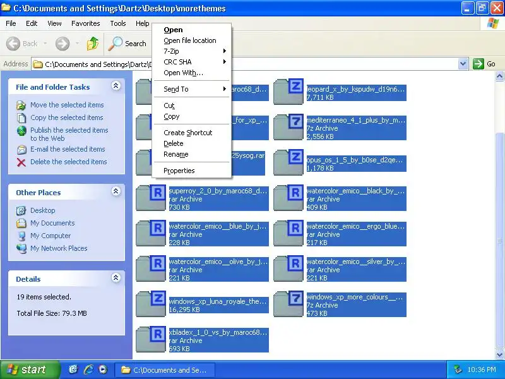Image resolution: width=505 pixels, height=379 pixels.
Task: Select the mediterraneo_4_1_plus 7z file icon
Action: [288, 127]
